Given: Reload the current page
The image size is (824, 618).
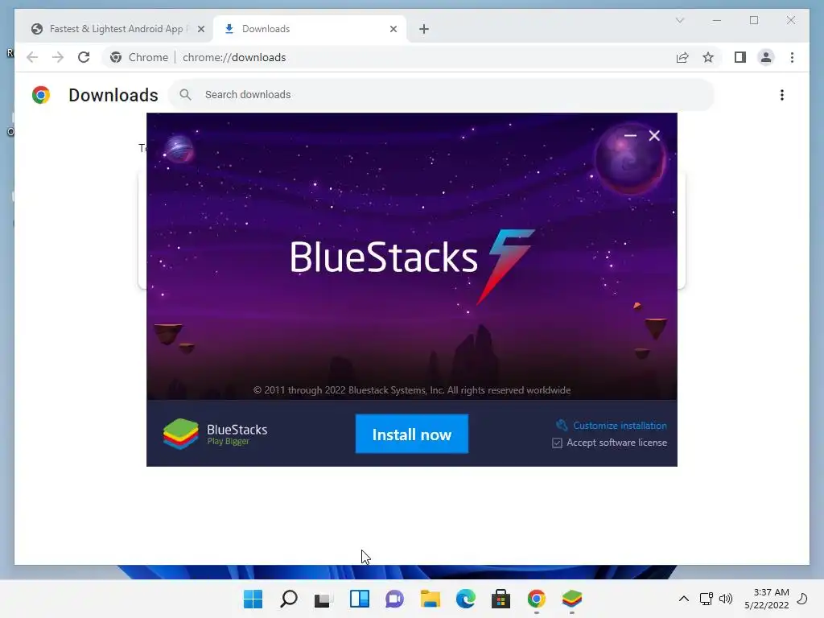Looking at the screenshot, I should pyautogui.click(x=84, y=57).
